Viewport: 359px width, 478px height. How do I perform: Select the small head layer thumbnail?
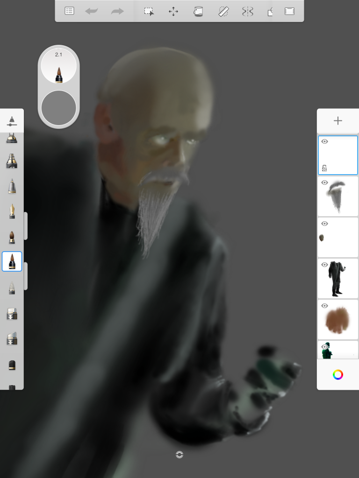pyautogui.click(x=337, y=237)
